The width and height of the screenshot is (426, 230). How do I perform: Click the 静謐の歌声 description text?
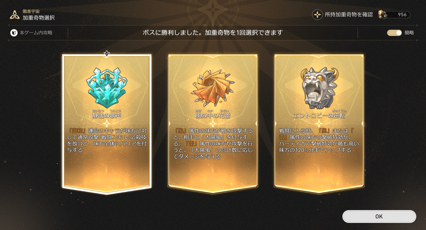pyautogui.click(x=107, y=140)
